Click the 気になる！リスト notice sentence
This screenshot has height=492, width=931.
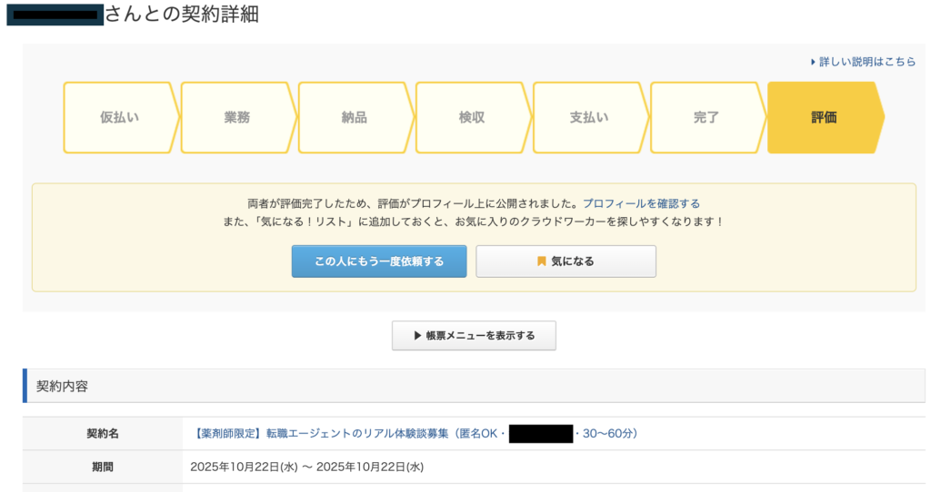point(473,221)
